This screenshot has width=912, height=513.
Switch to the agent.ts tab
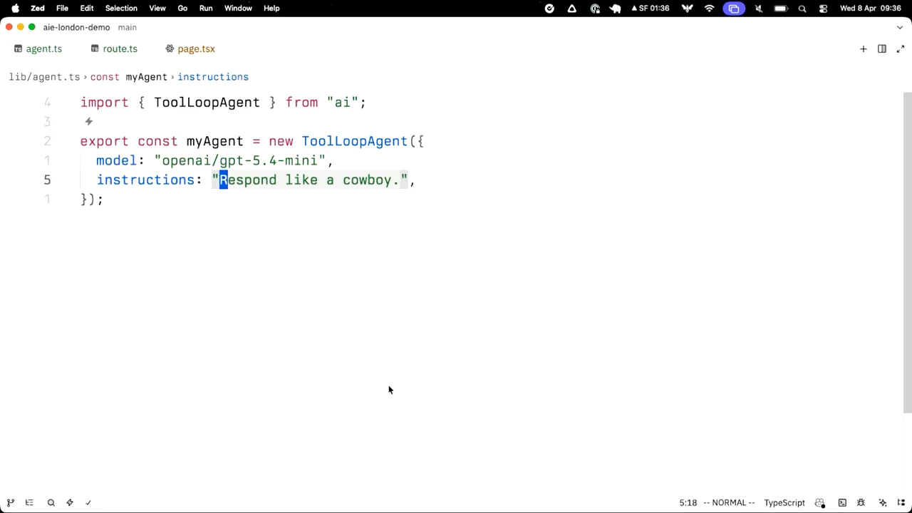pyautogui.click(x=38, y=49)
